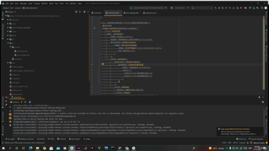Stop the running app with red square
Viewport: 269px width, 151px height.
(241, 8)
